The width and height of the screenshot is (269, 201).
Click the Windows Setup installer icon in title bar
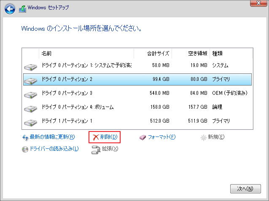pos(22,9)
